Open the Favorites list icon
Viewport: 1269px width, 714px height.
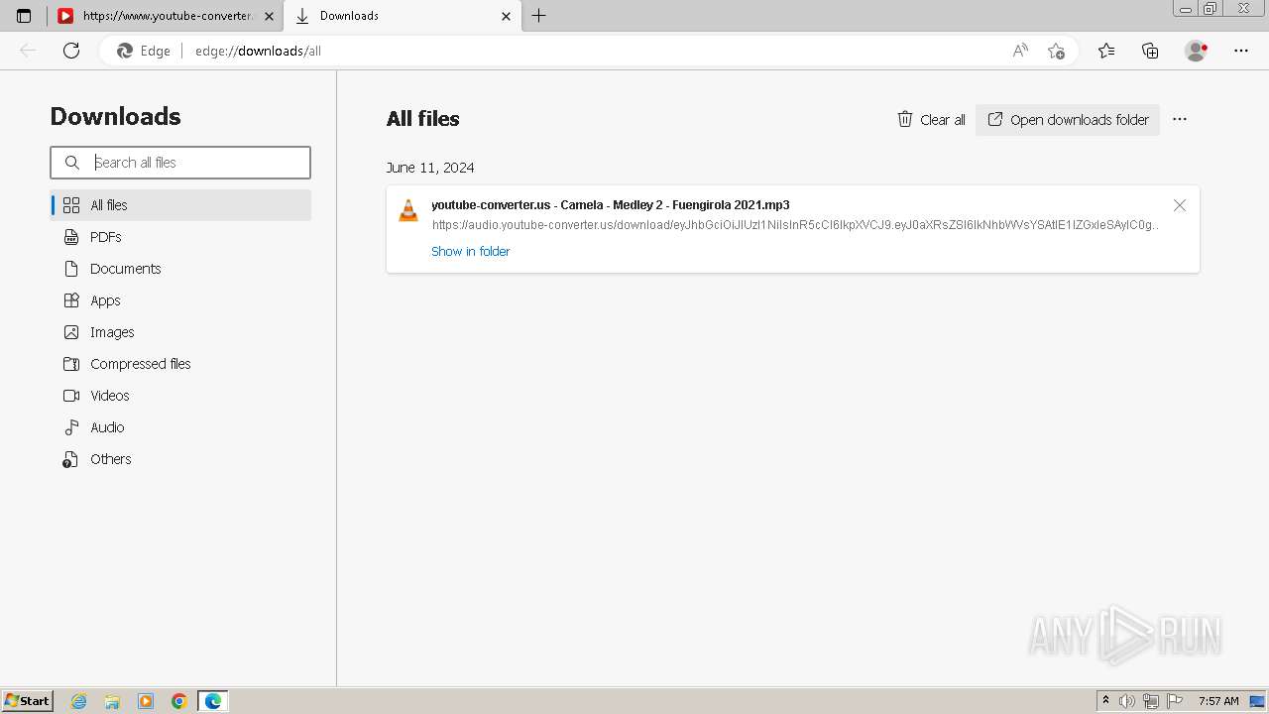pos(1106,51)
